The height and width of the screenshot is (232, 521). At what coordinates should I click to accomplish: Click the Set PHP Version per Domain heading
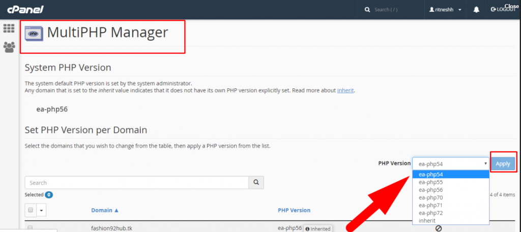85,130
